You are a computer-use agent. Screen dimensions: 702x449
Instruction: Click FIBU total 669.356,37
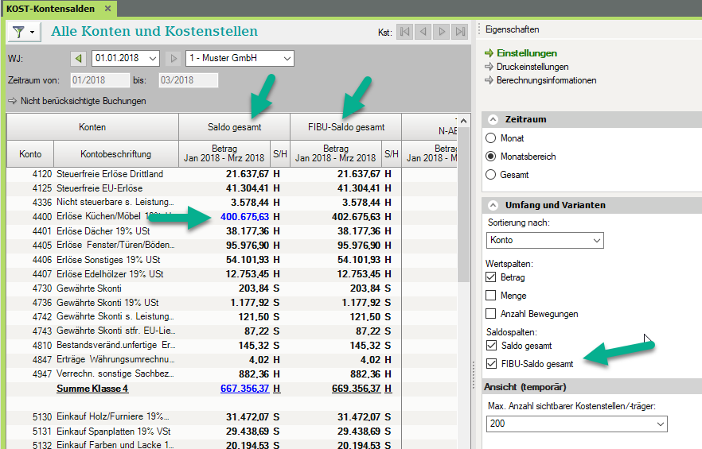[x=356, y=389]
